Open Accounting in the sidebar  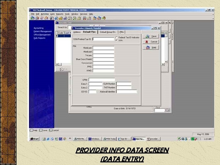pyautogui.click(x=38, y=28)
